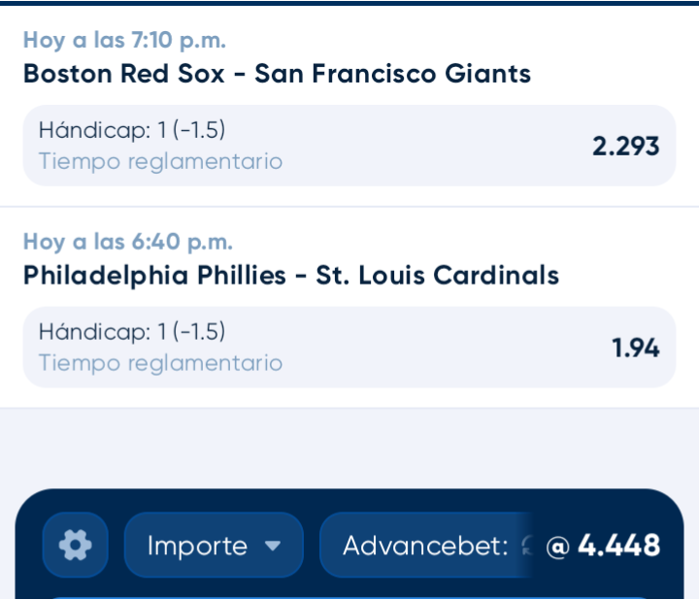Click the @ symbol before total odds

pos(557,546)
